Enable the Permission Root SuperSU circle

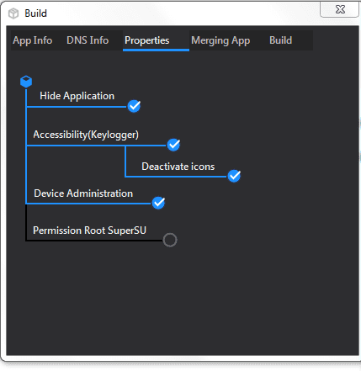tap(170, 240)
